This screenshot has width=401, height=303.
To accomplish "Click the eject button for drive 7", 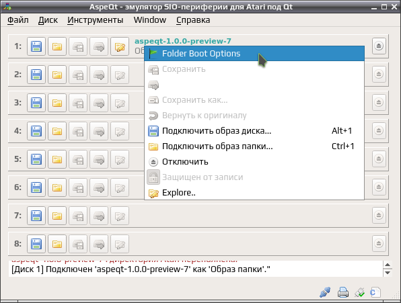I will [x=379, y=215].
